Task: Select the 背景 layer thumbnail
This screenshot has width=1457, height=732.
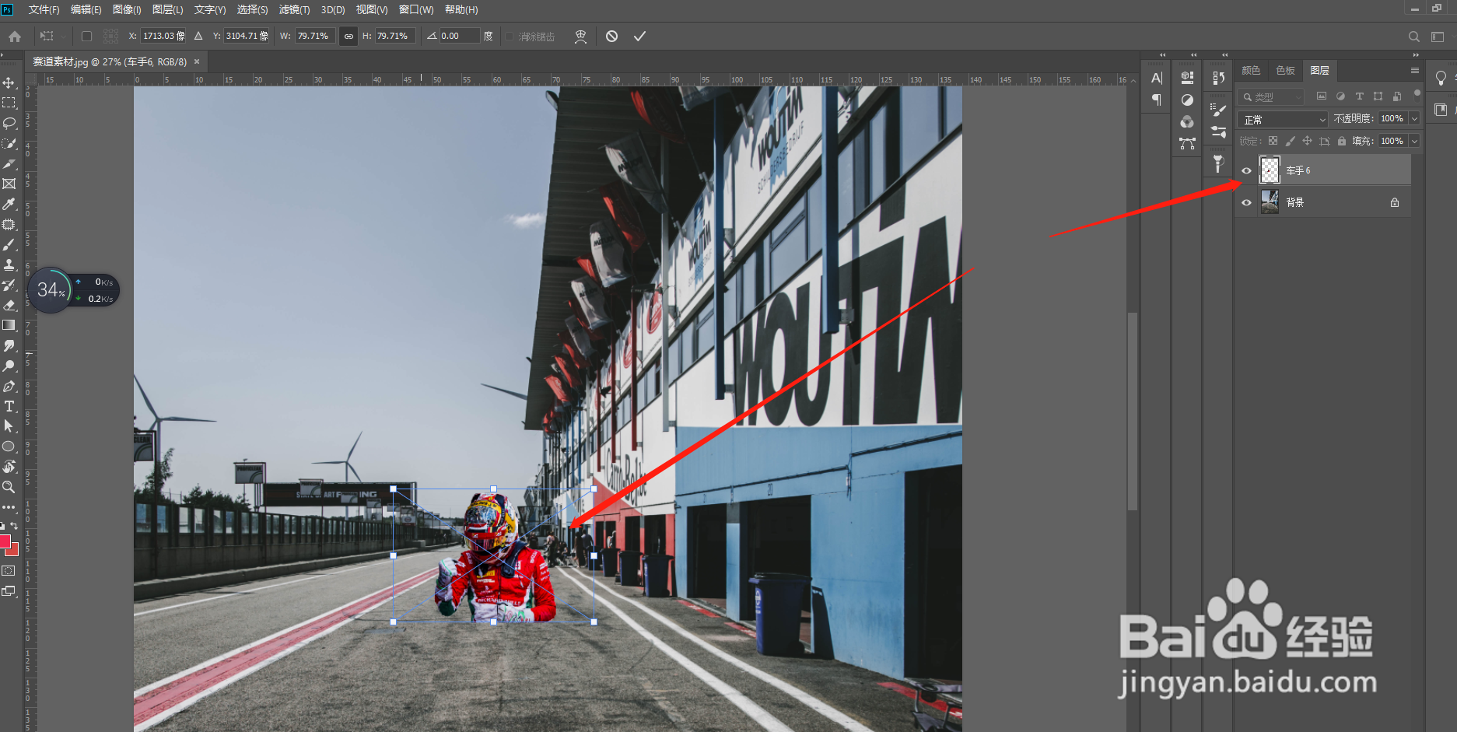Action: coord(1270,202)
